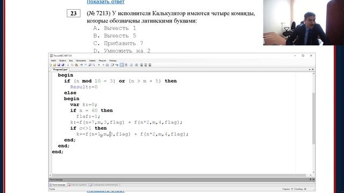Select the Program2.pas editor tab
344x193 pixels.
60,69
